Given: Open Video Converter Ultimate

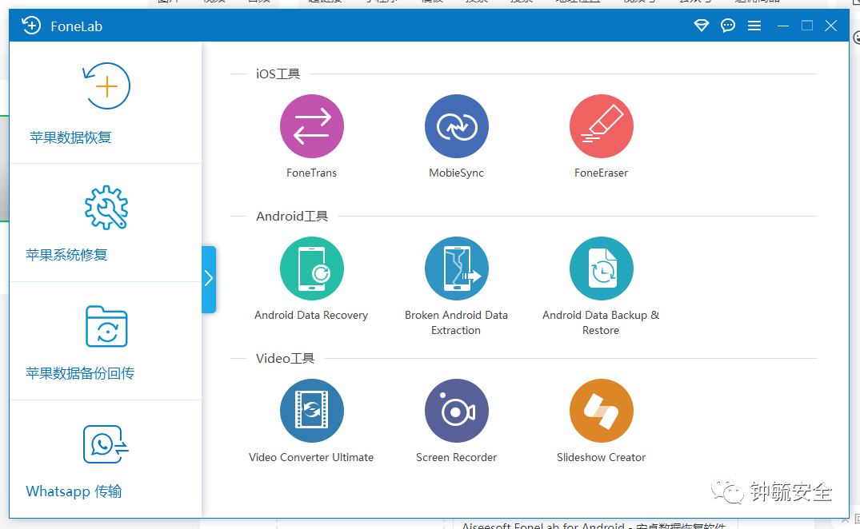Looking at the screenshot, I should tap(311, 411).
